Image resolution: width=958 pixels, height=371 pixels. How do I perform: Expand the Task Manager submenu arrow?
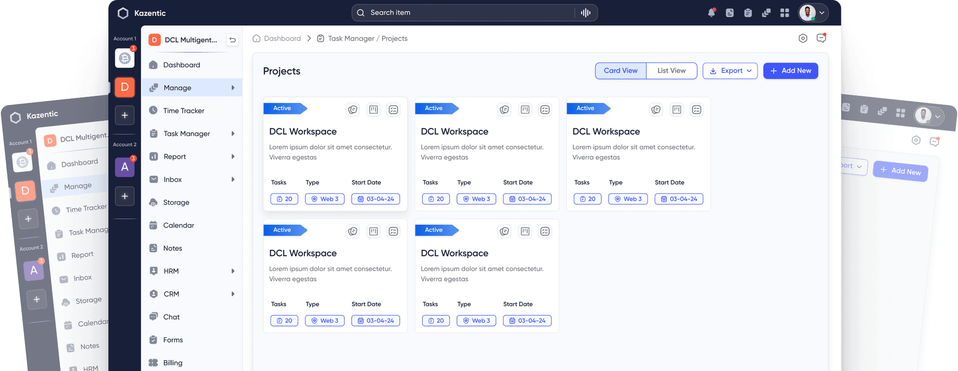pyautogui.click(x=233, y=134)
